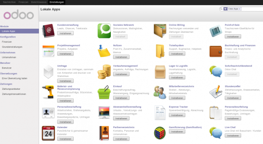This screenshot has width=263, height=144.
Task: Open Finanzen under Konfiguration sidebar
Action: 7,42
